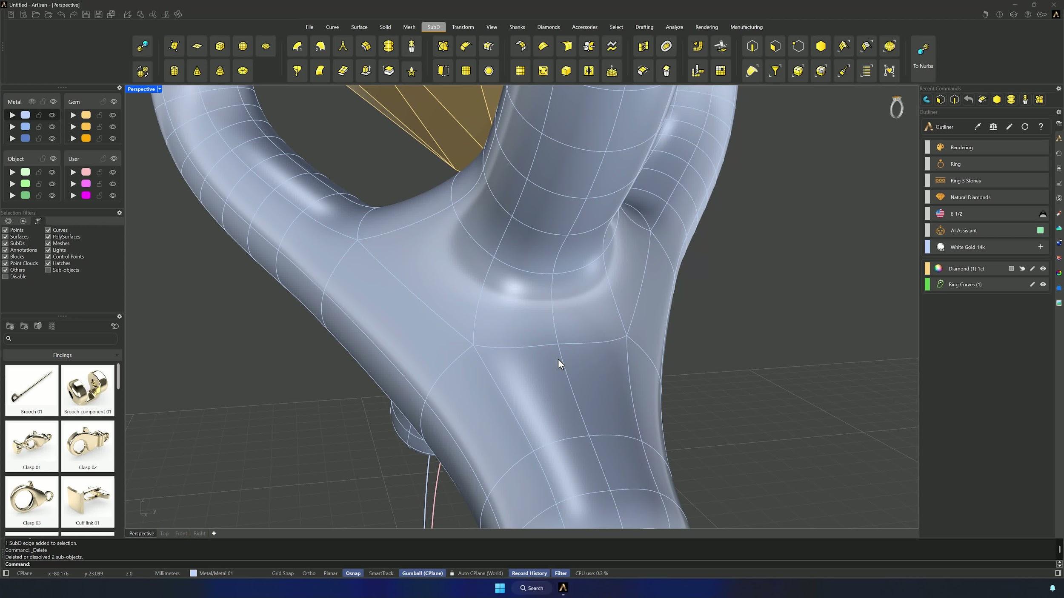Open the Curve menu
Image resolution: width=1064 pixels, height=598 pixels.
pos(332,27)
